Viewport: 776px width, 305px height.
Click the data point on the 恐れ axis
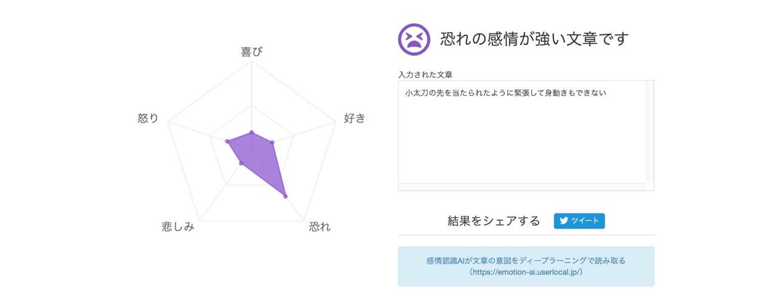pyautogui.click(x=285, y=195)
